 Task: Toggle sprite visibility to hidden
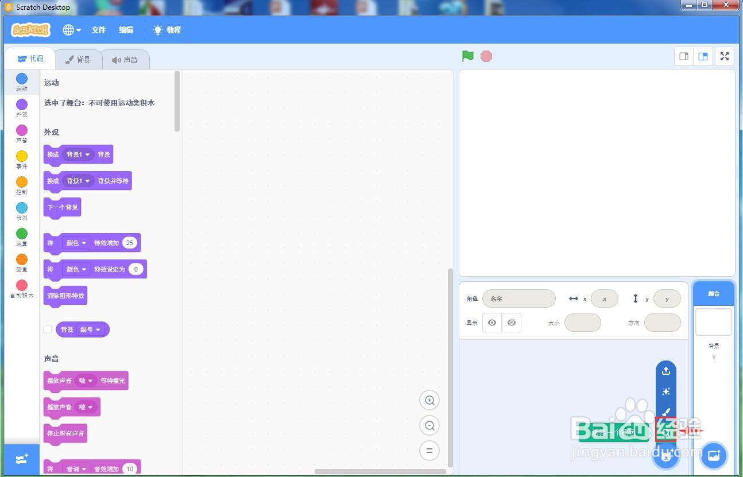(512, 323)
